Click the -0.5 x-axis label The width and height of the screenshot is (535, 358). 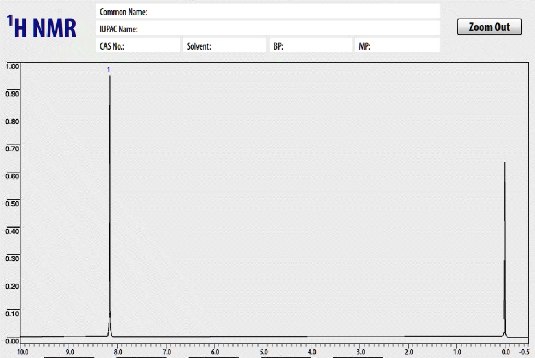point(524,352)
